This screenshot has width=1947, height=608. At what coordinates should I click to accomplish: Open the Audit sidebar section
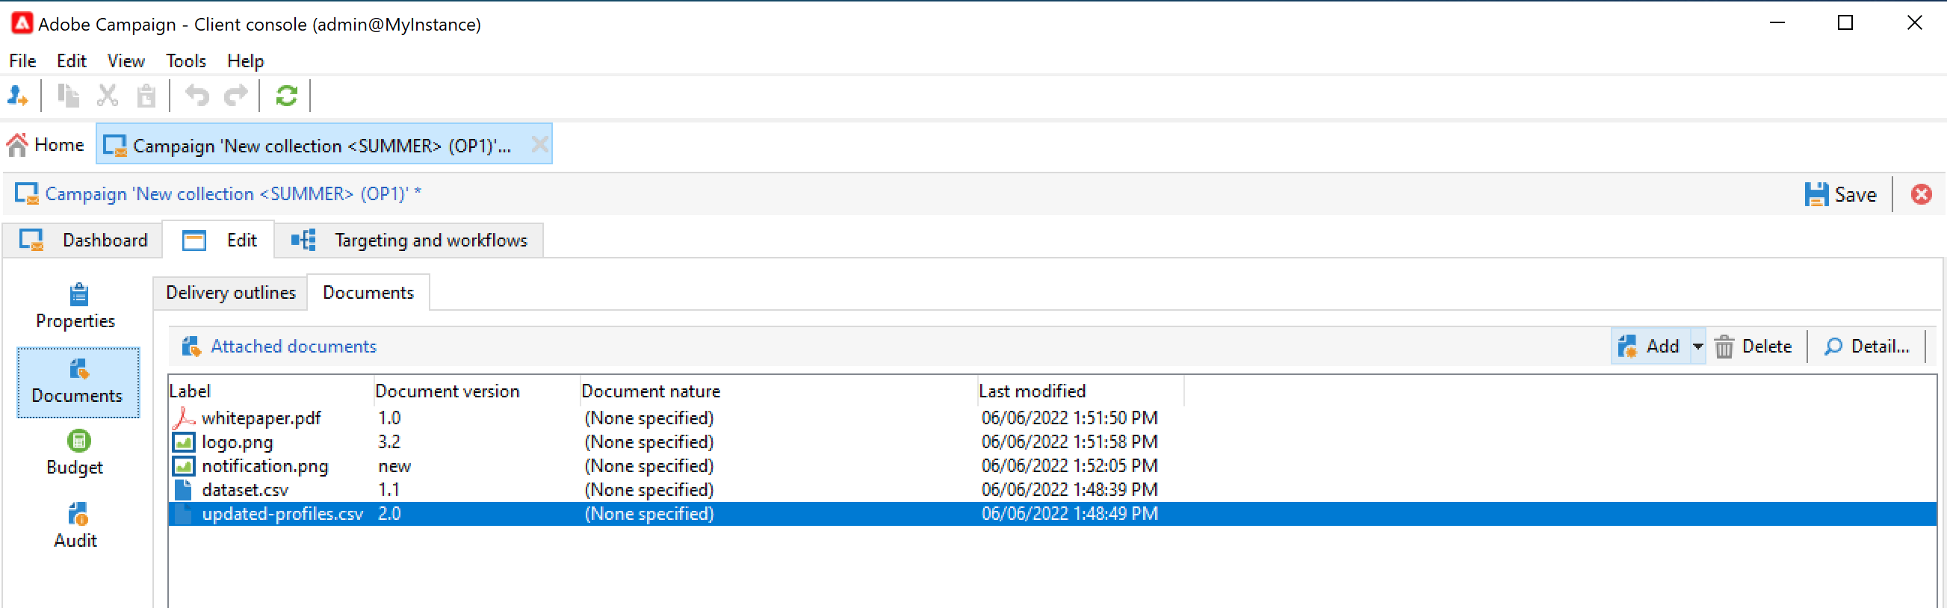(75, 526)
